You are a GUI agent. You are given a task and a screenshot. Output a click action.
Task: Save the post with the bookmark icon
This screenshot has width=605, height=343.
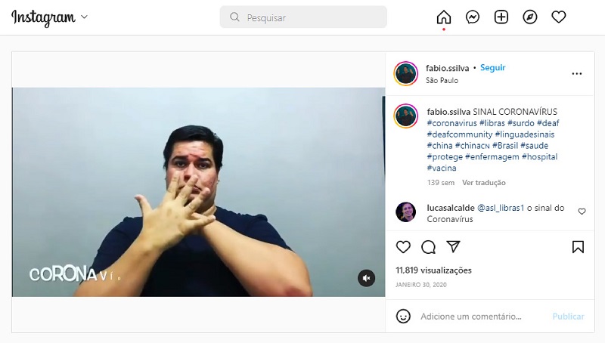(578, 247)
